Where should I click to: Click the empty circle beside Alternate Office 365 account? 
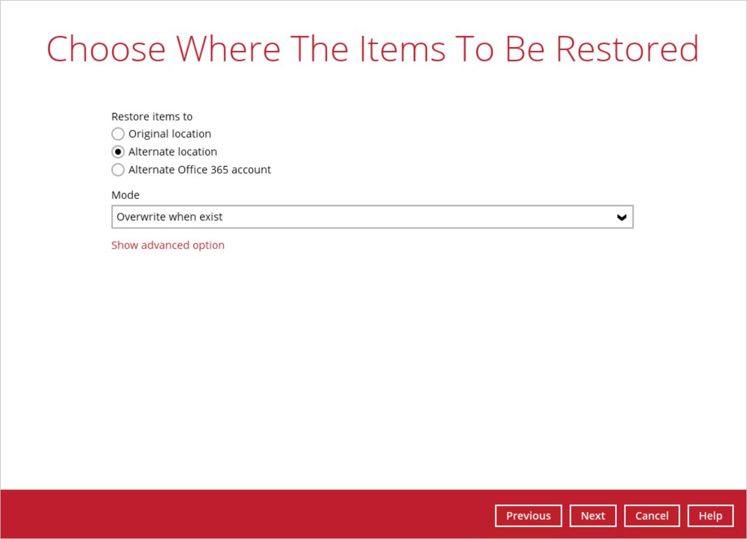118,170
